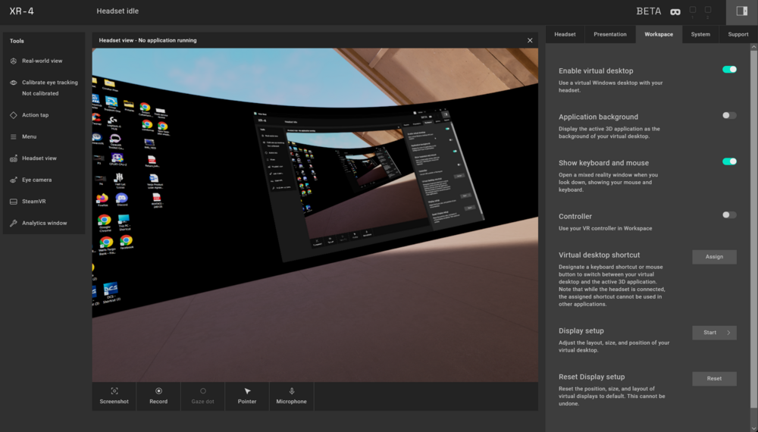Switch to the Headset tab
Screen dimensions: 758x432
[565, 34]
